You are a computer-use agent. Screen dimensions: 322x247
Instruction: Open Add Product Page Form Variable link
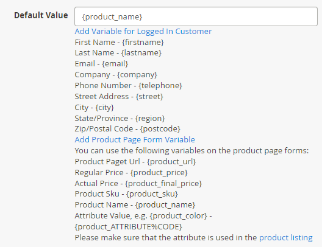click(135, 140)
